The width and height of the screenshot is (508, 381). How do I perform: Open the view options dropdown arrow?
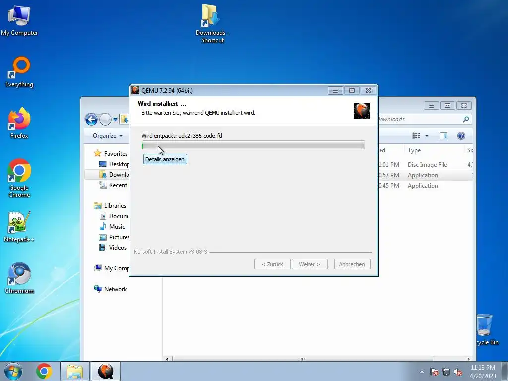[427, 136]
